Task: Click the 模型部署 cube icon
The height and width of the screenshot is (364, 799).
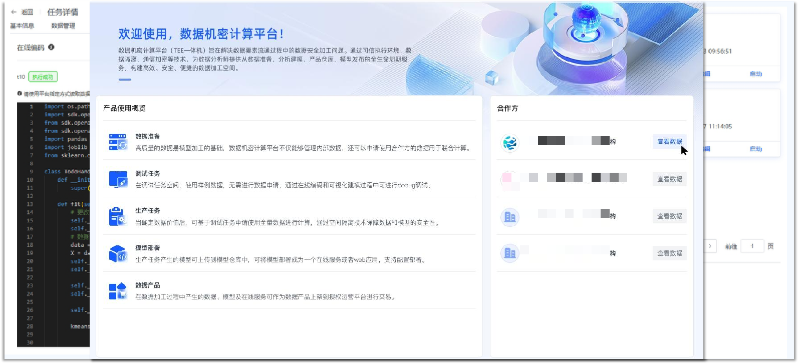Action: (118, 254)
